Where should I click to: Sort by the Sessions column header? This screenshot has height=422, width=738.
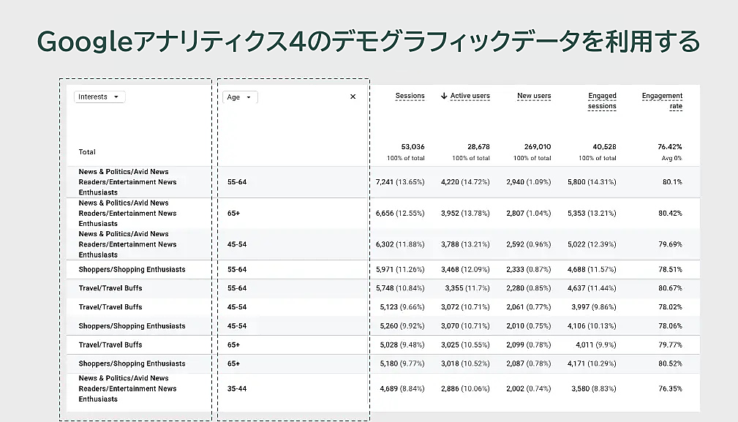tap(410, 96)
